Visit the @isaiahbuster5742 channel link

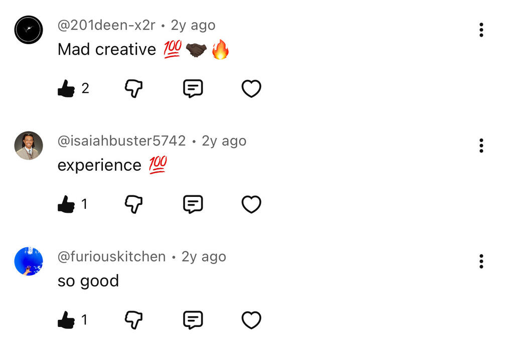[122, 141]
